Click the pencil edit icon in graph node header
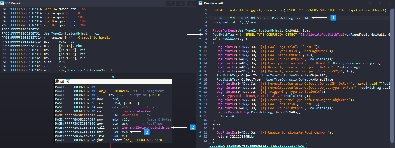Image resolution: width=395 pixels, height=148 pixels. 62,81
